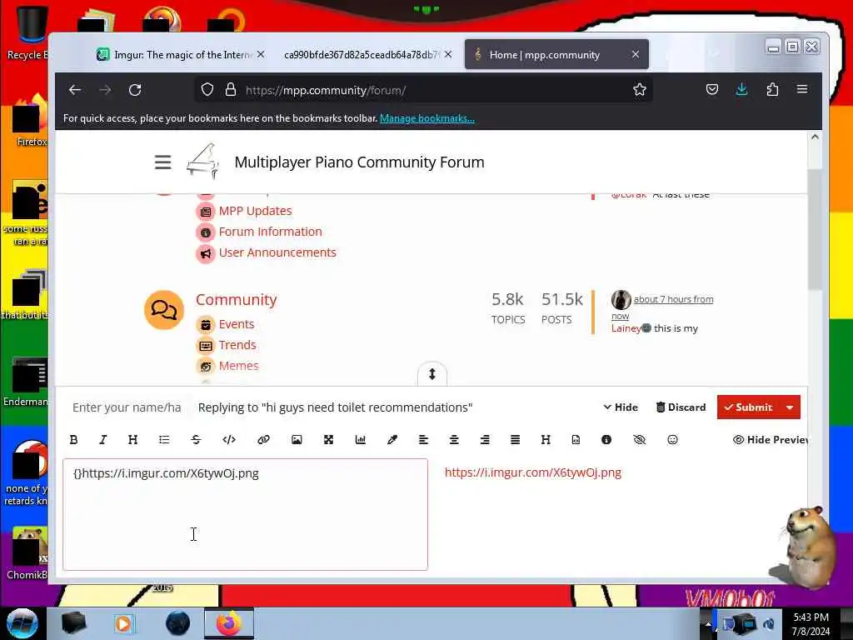Open the site security lock icon
The width and height of the screenshot is (853, 640).
click(x=231, y=90)
